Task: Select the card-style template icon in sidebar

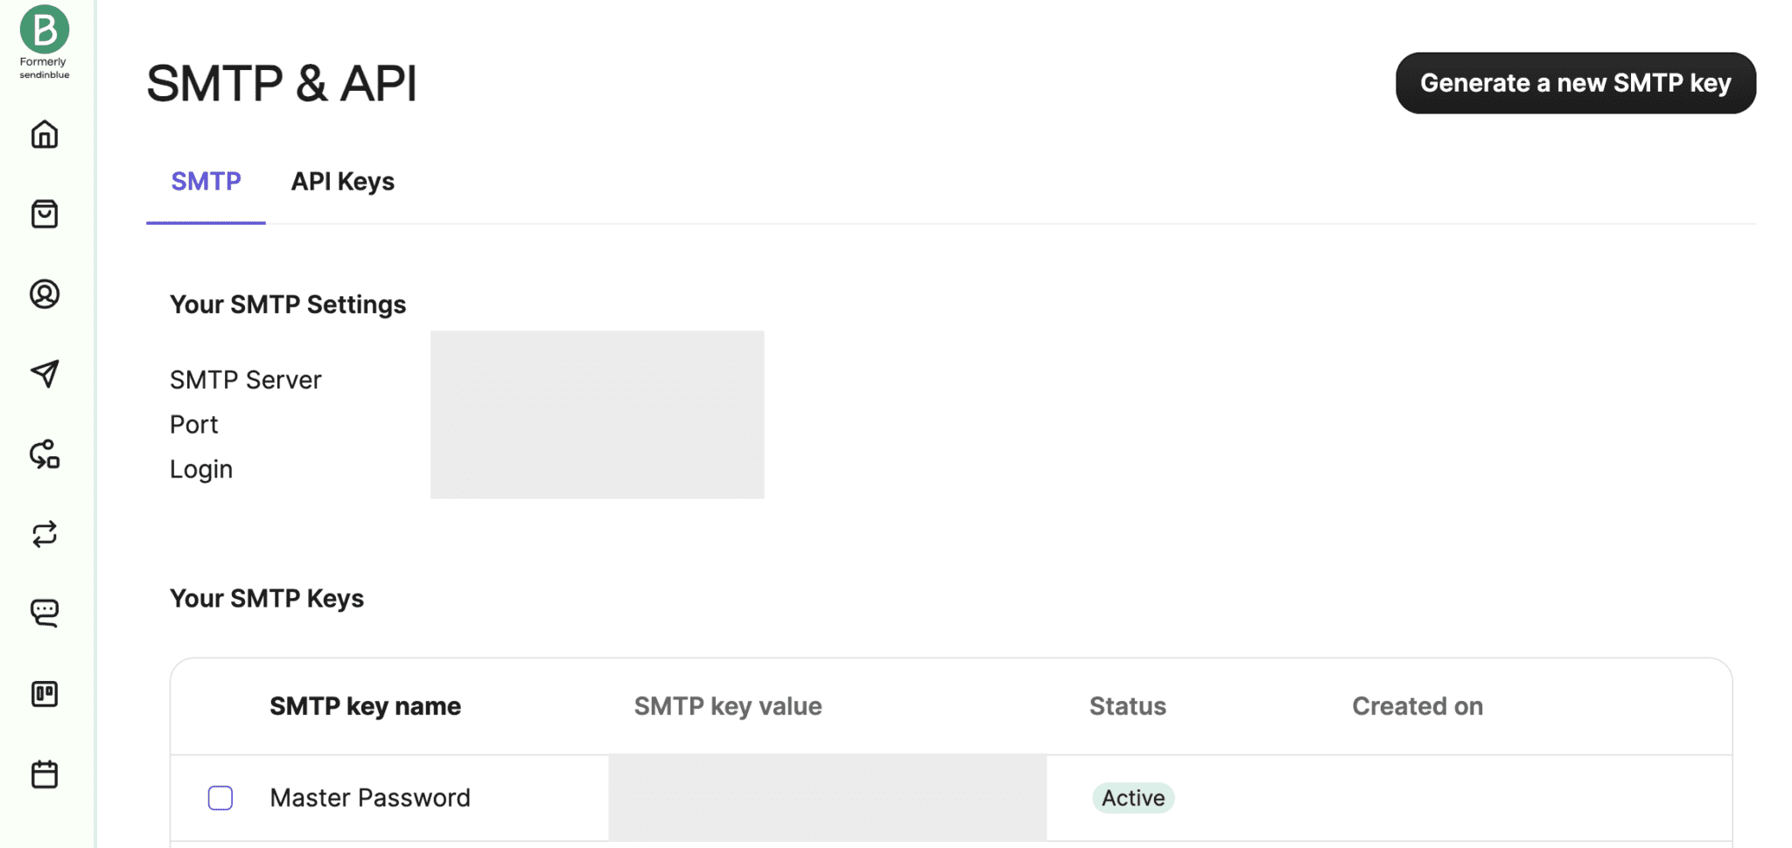Action: (x=44, y=693)
